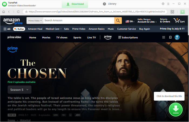Image resolution: width=189 pixels, height=122 pixels.
Task: Open Amazon Basics link
Action: (x=97, y=29)
